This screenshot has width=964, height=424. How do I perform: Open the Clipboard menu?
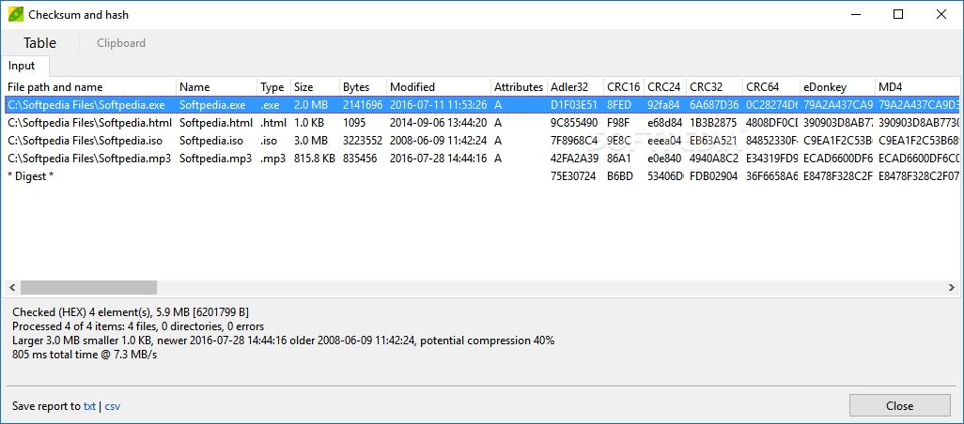121,43
